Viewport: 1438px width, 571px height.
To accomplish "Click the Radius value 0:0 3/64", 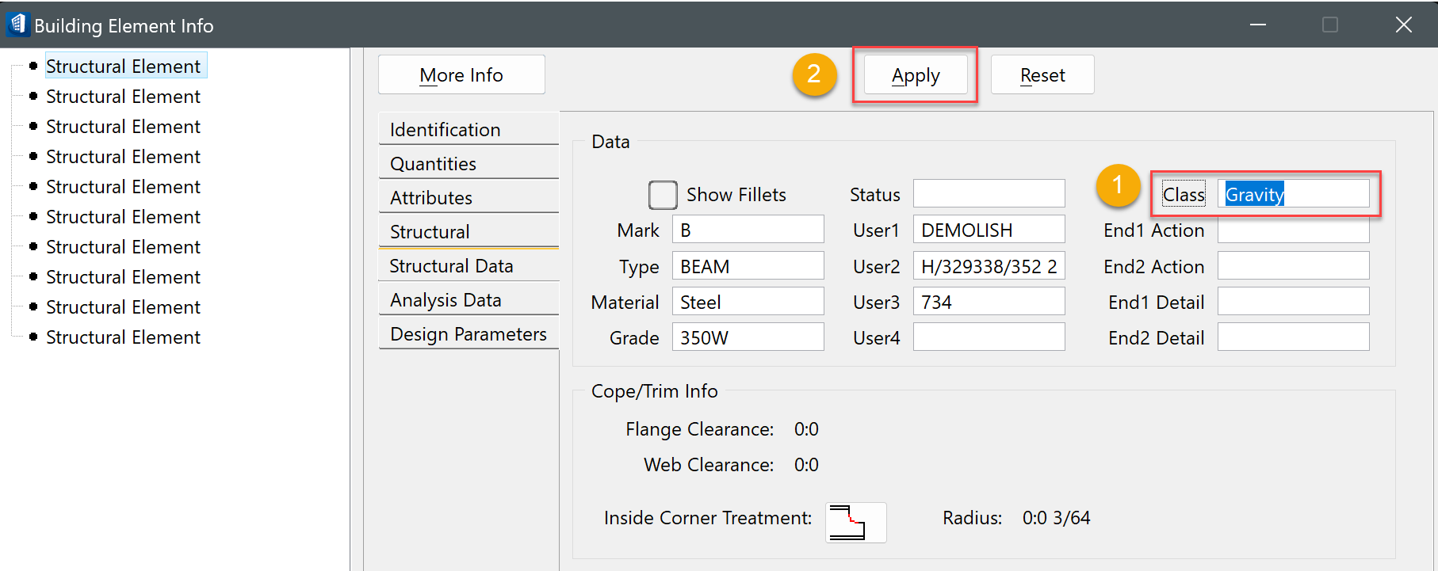I will [x=1056, y=517].
